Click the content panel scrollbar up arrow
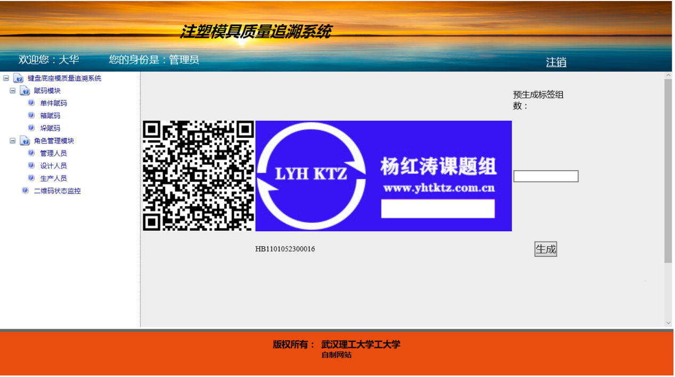Screen dimensions: 675x377 (668, 76)
